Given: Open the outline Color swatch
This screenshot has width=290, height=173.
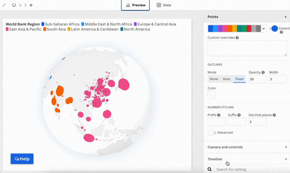Looking at the screenshot, I should click(211, 95).
